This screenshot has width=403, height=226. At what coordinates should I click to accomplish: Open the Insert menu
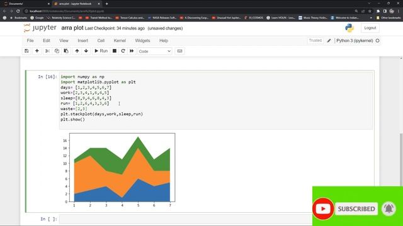point(82,40)
